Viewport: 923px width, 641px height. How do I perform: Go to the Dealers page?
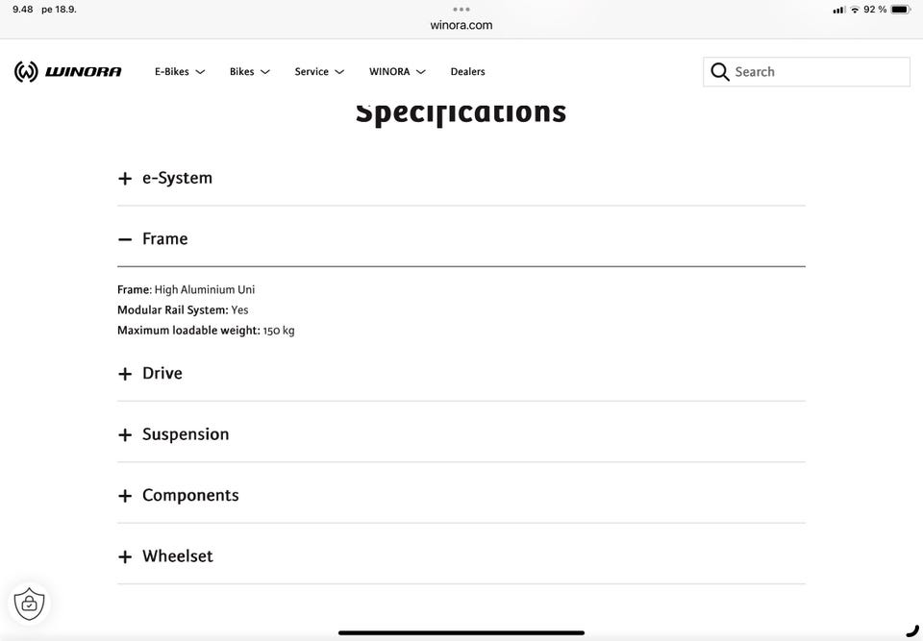coord(468,72)
